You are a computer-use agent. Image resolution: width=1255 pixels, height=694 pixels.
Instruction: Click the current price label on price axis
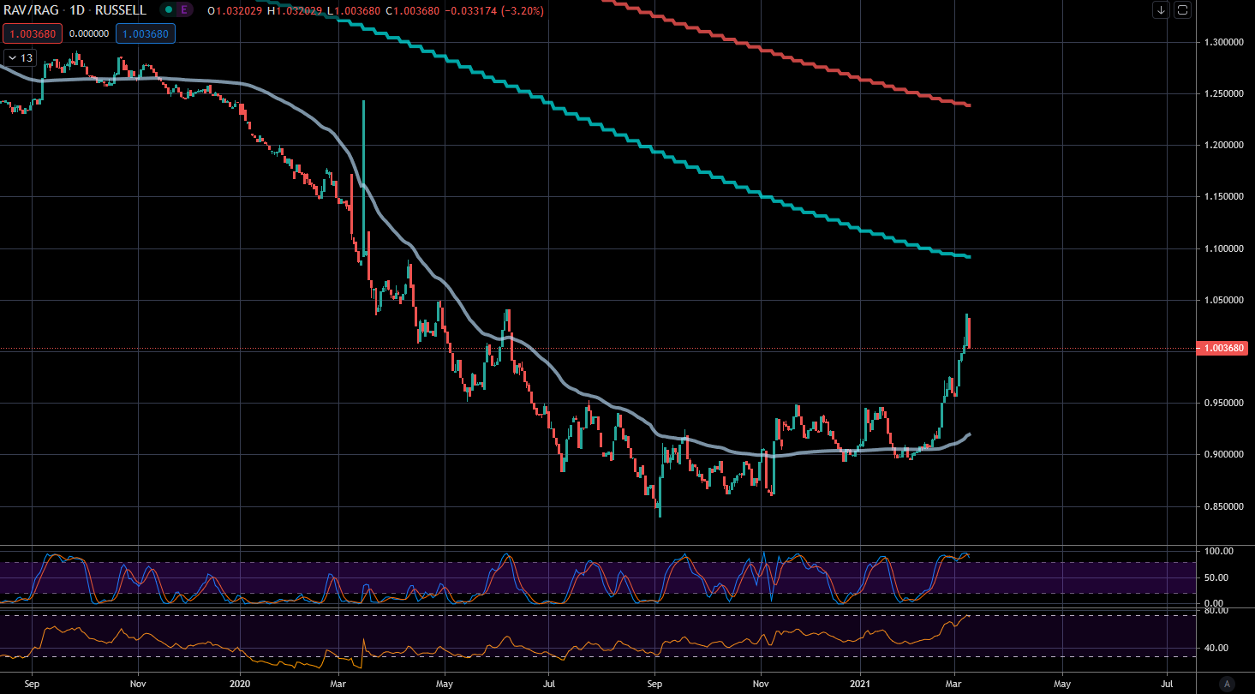point(1224,348)
